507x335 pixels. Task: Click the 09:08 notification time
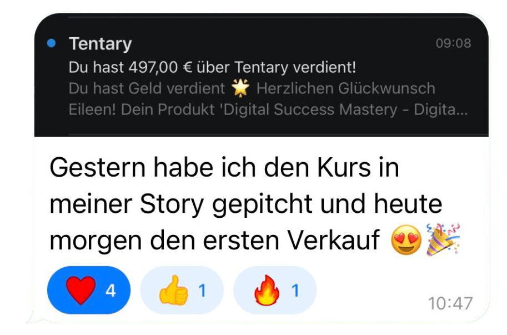(453, 43)
